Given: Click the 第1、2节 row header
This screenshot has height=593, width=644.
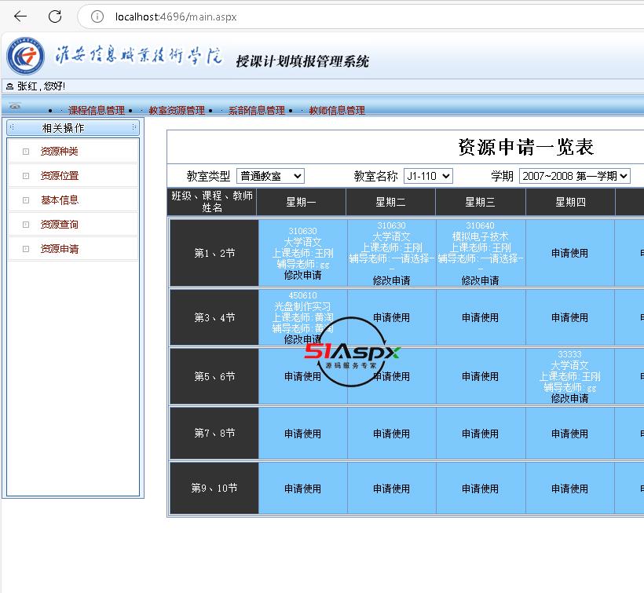Looking at the screenshot, I should point(214,253).
